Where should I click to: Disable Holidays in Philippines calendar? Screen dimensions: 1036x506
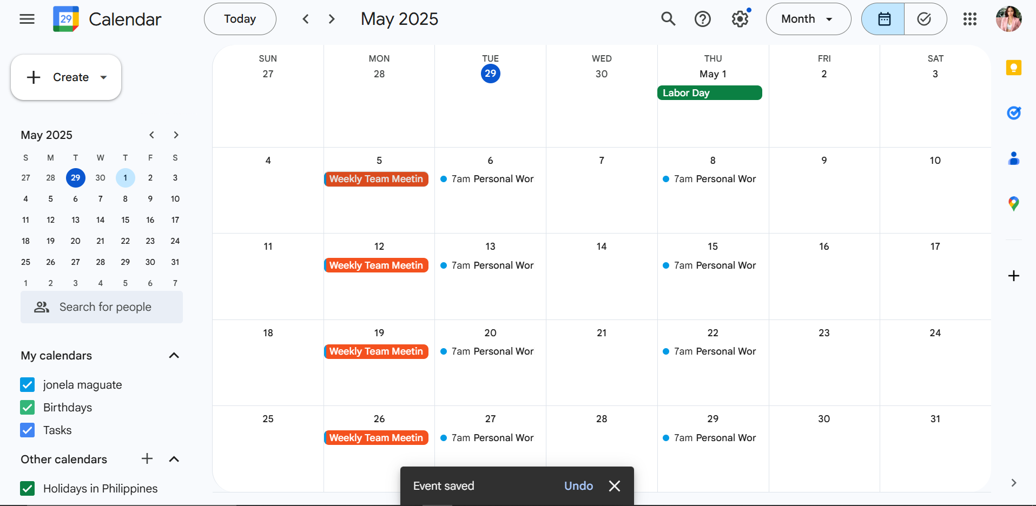pos(28,488)
